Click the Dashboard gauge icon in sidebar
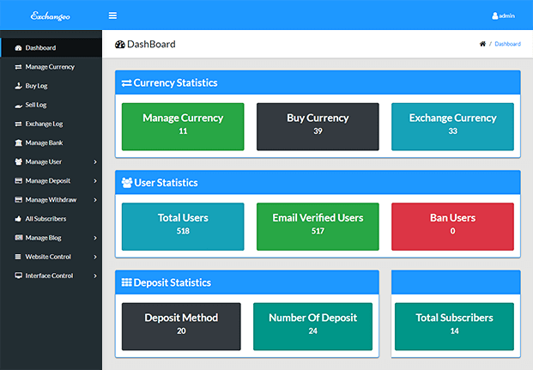 click(x=18, y=48)
